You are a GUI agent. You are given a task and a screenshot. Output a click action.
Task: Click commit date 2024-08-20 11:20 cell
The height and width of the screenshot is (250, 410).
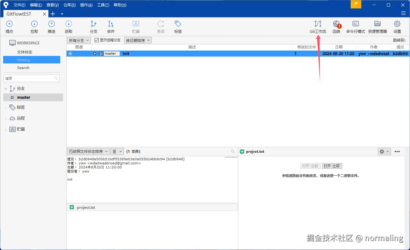tap(338, 53)
